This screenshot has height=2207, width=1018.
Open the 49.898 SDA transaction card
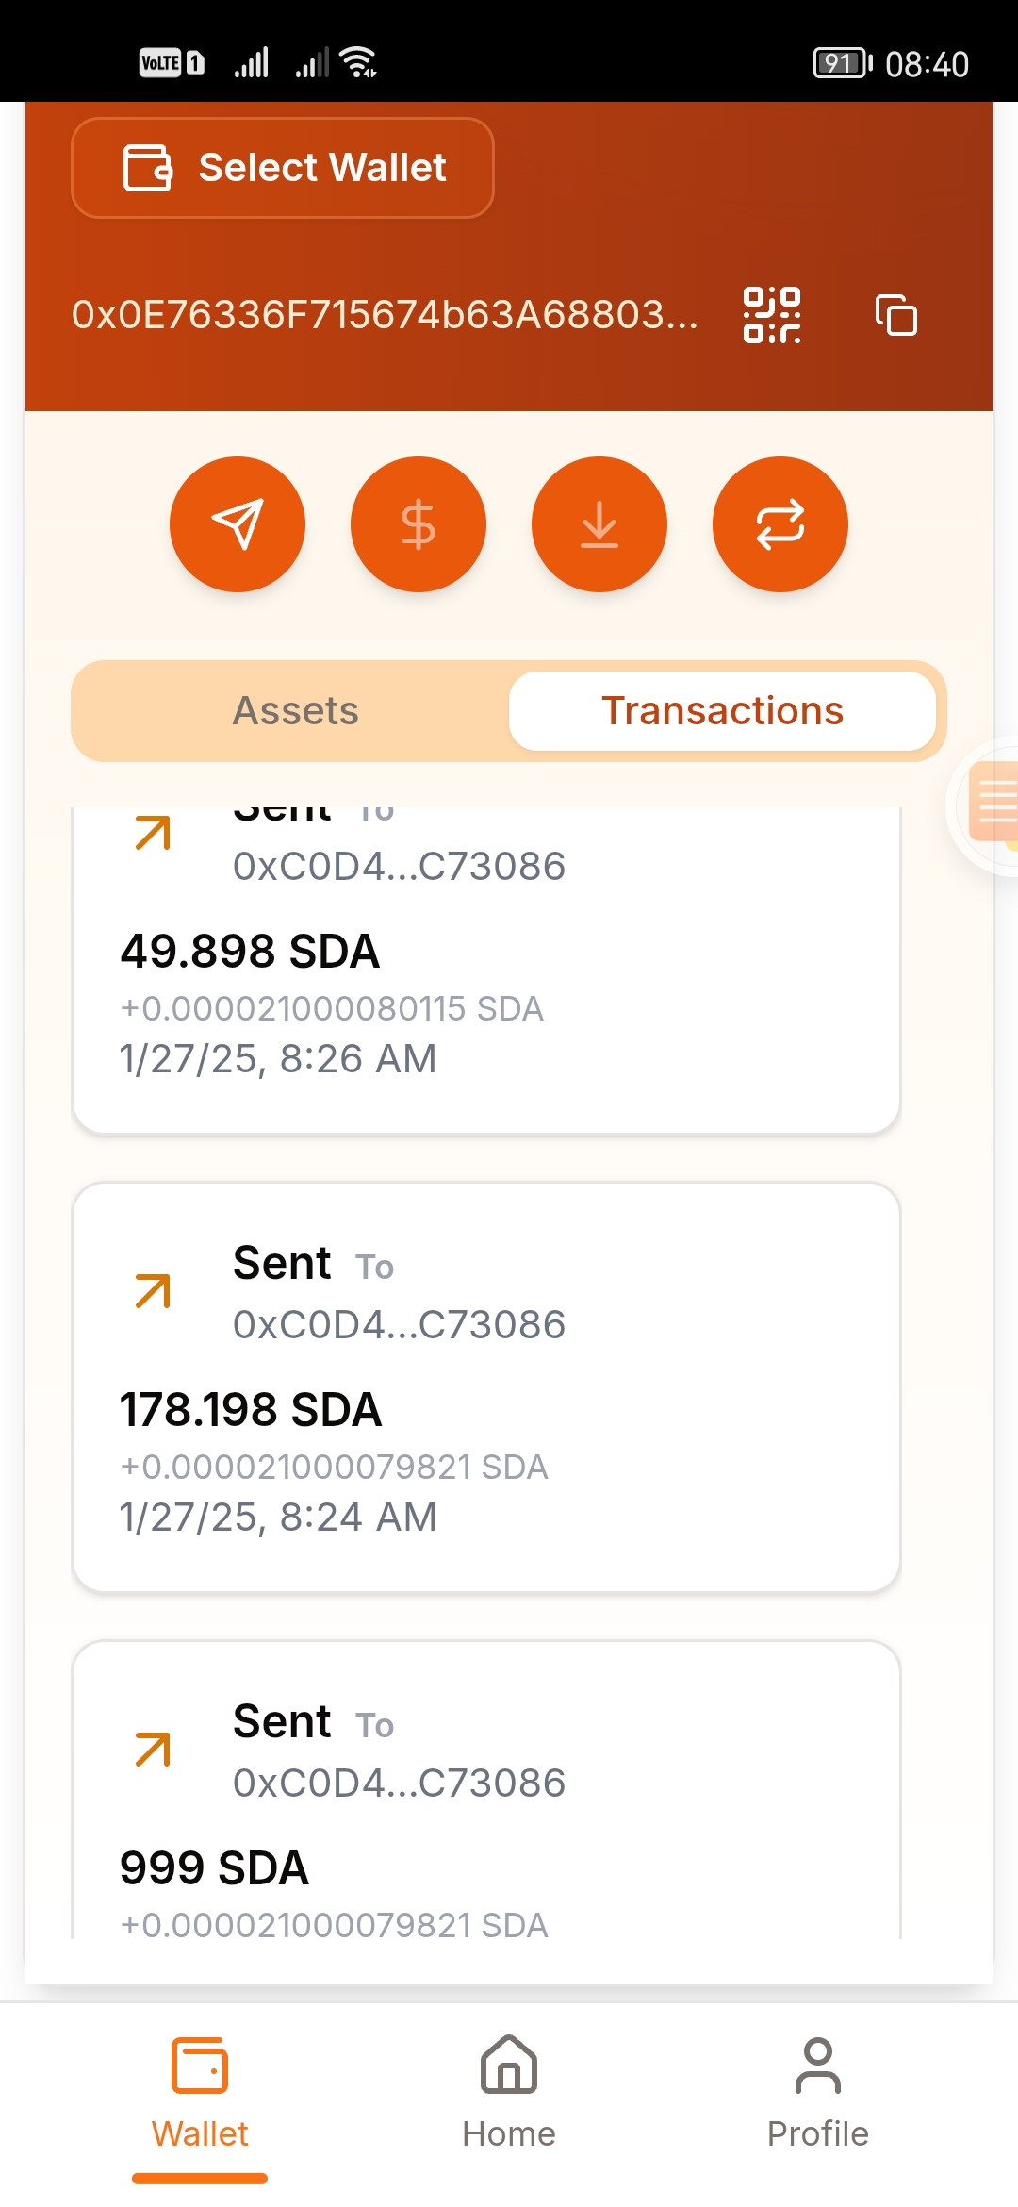(x=486, y=971)
